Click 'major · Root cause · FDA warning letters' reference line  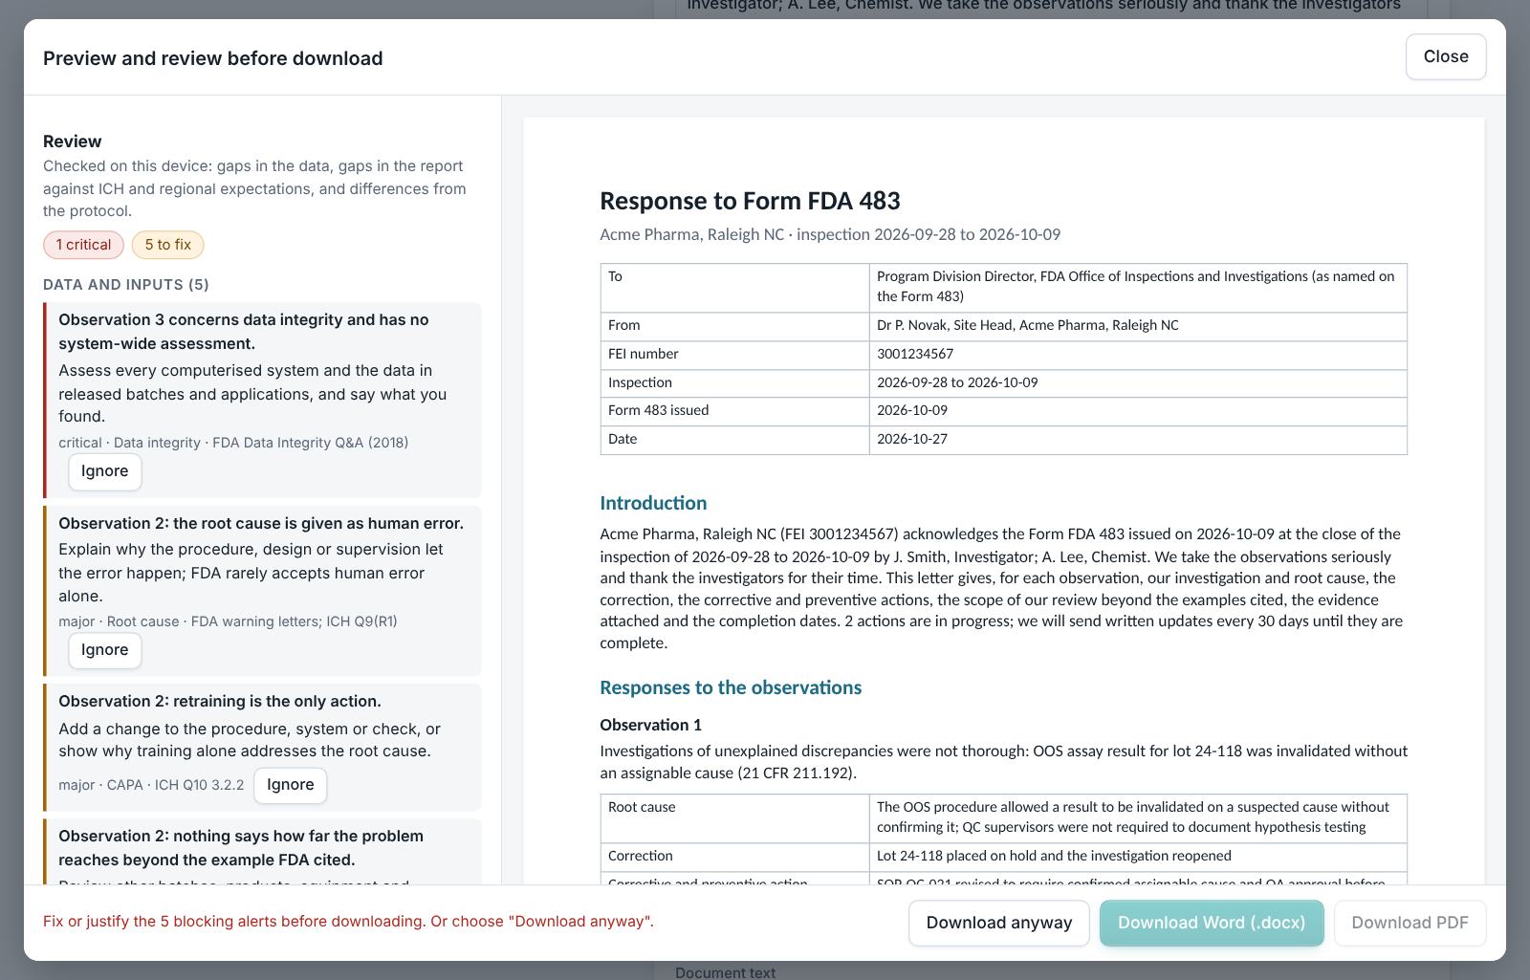pos(228,621)
